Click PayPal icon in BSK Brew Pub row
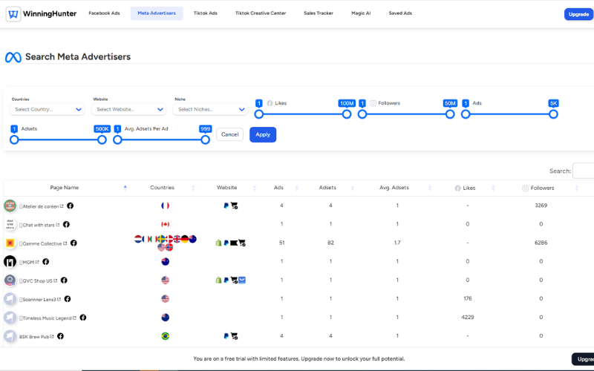This screenshot has width=594, height=371. point(226,336)
